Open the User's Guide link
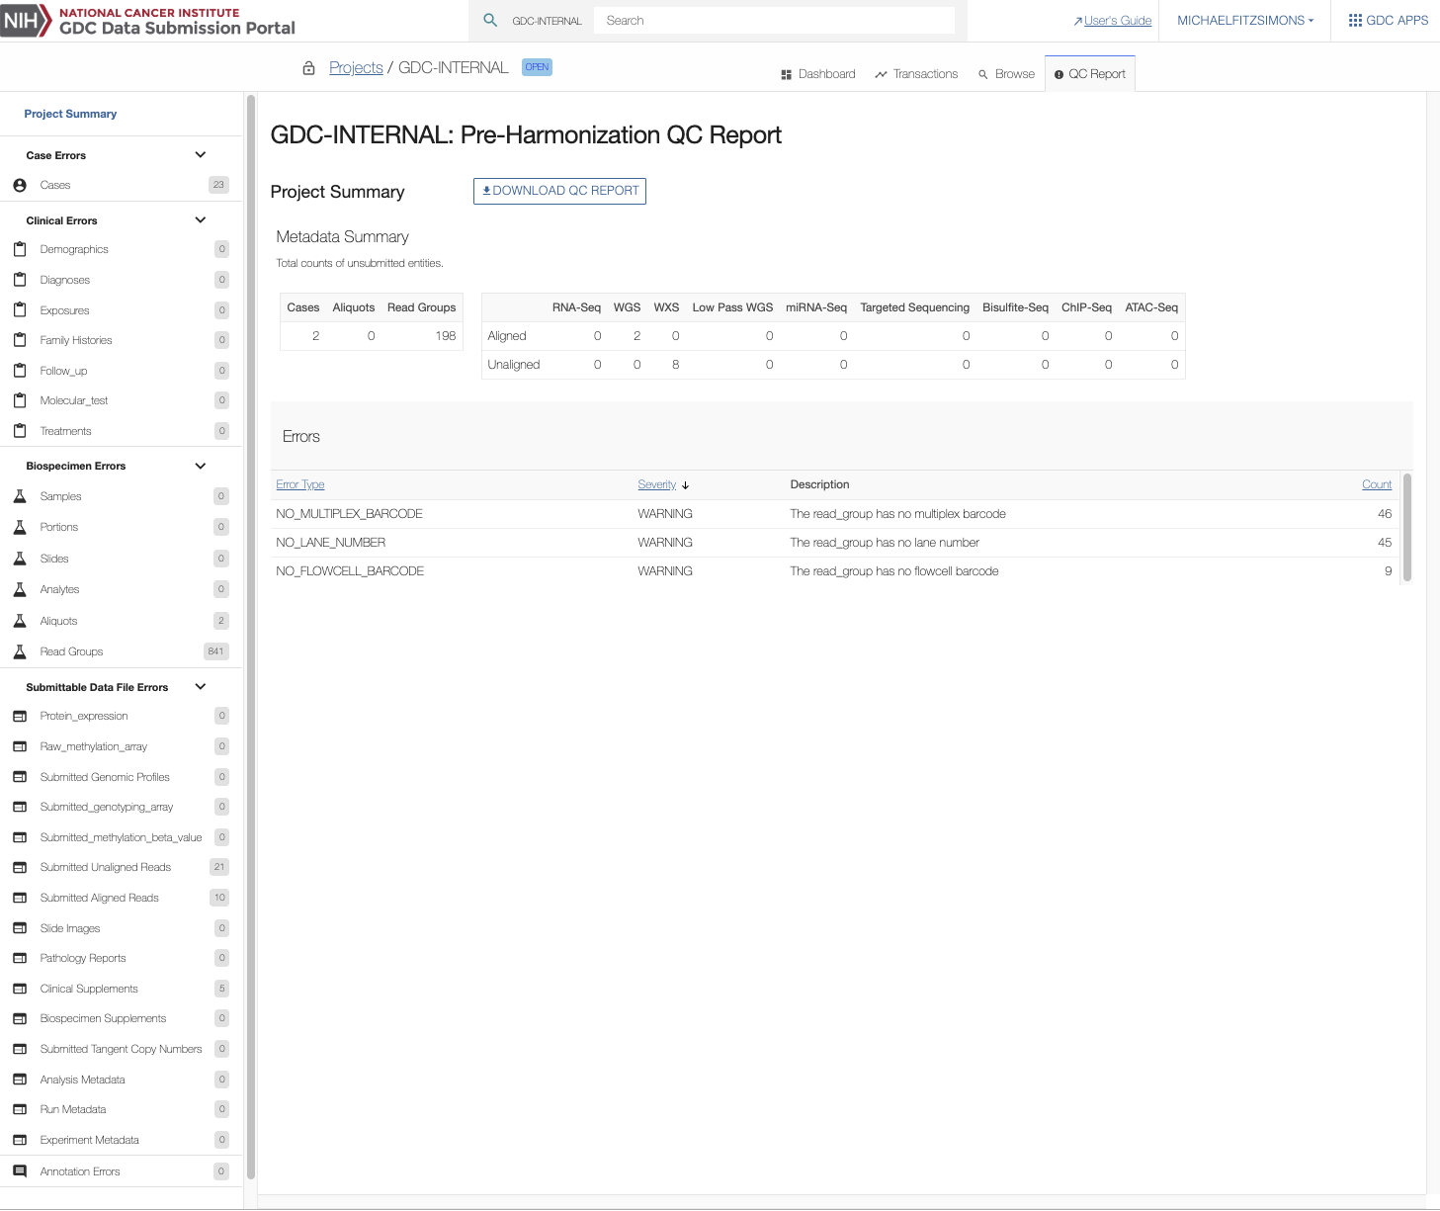The width and height of the screenshot is (1440, 1211). pos(1117,21)
